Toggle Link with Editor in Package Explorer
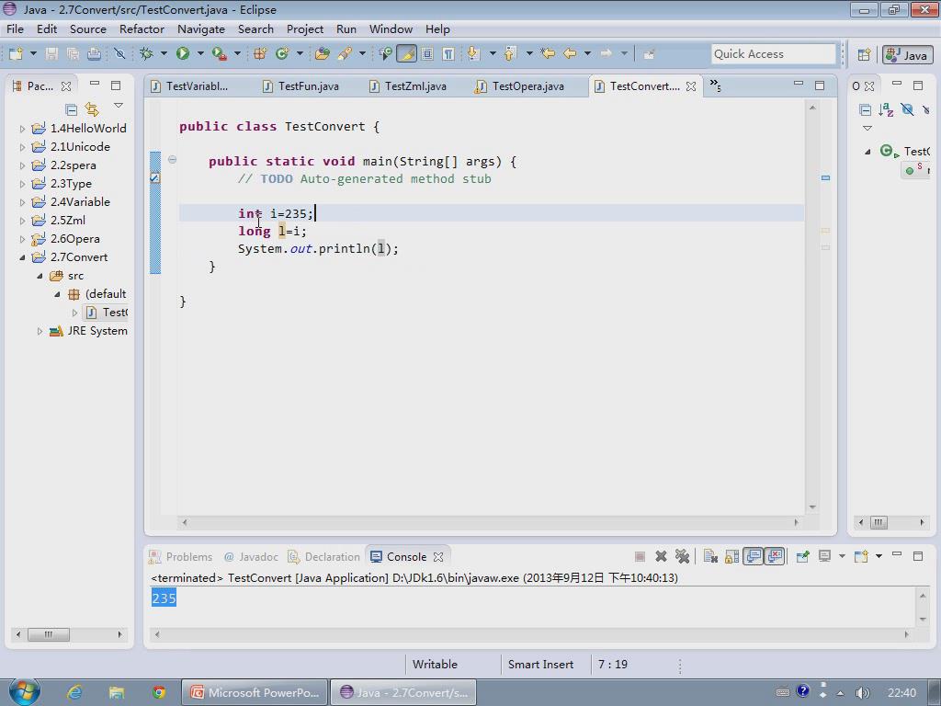The width and height of the screenshot is (941, 706). pyautogui.click(x=92, y=109)
